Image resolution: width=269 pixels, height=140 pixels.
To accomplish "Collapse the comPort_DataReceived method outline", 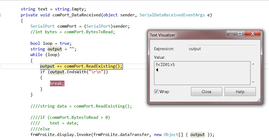I will coord(0,15).
